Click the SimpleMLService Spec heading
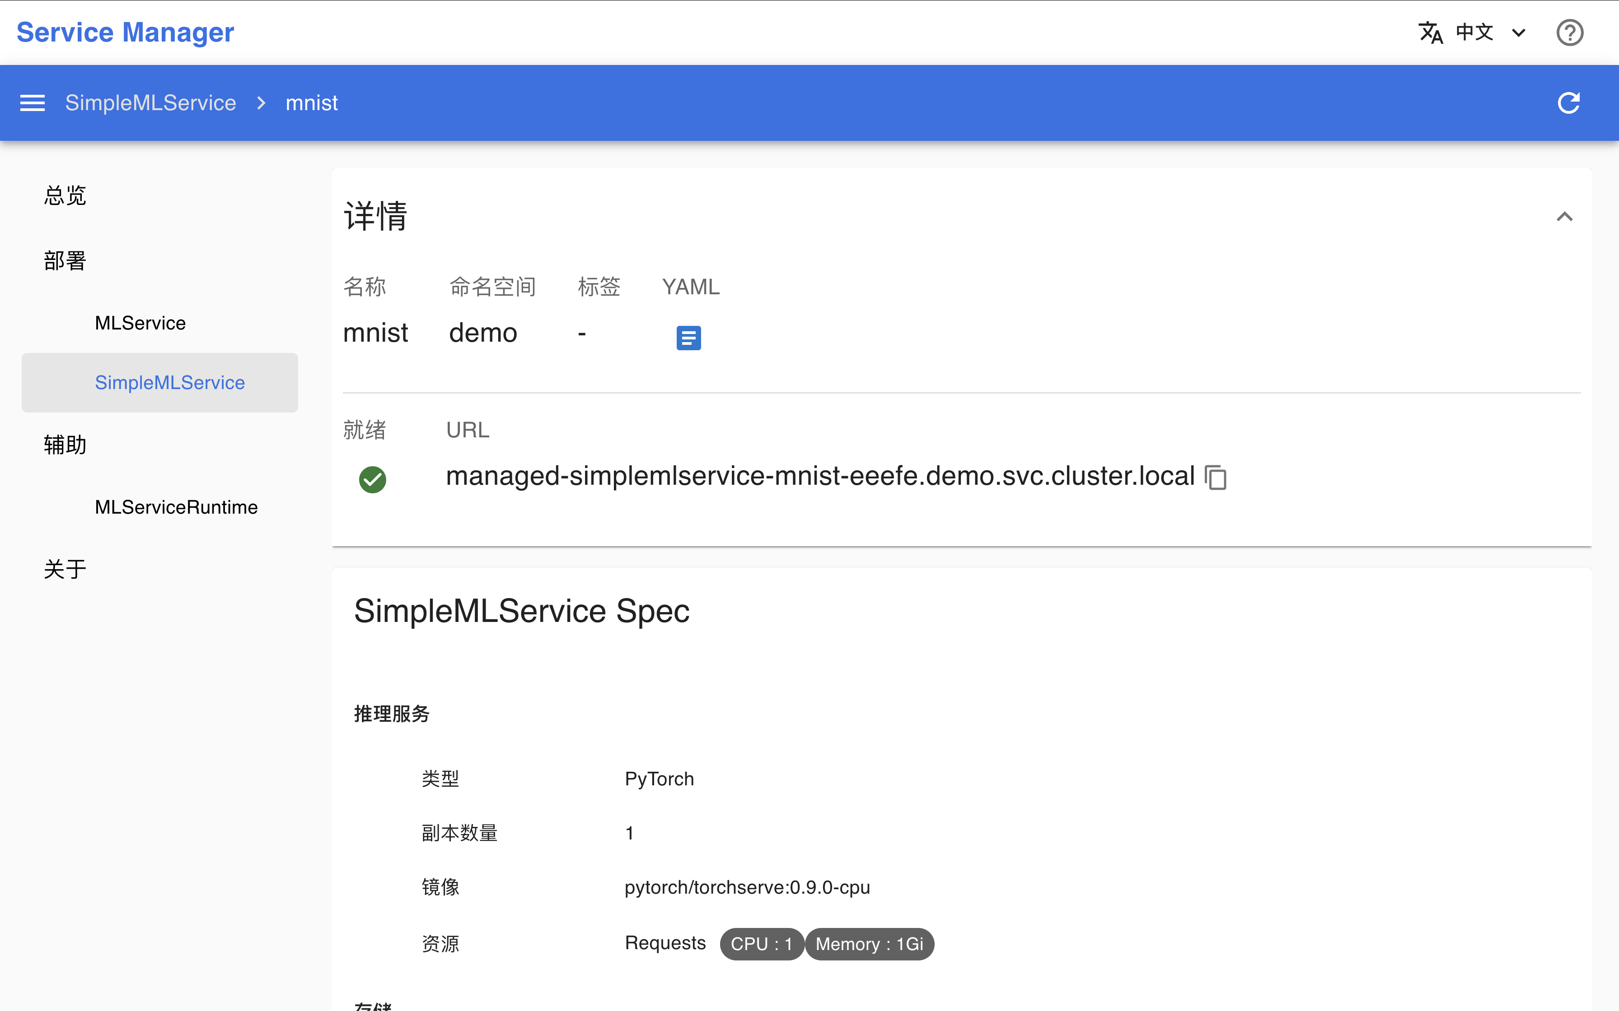The height and width of the screenshot is (1011, 1619). [x=522, y=611]
